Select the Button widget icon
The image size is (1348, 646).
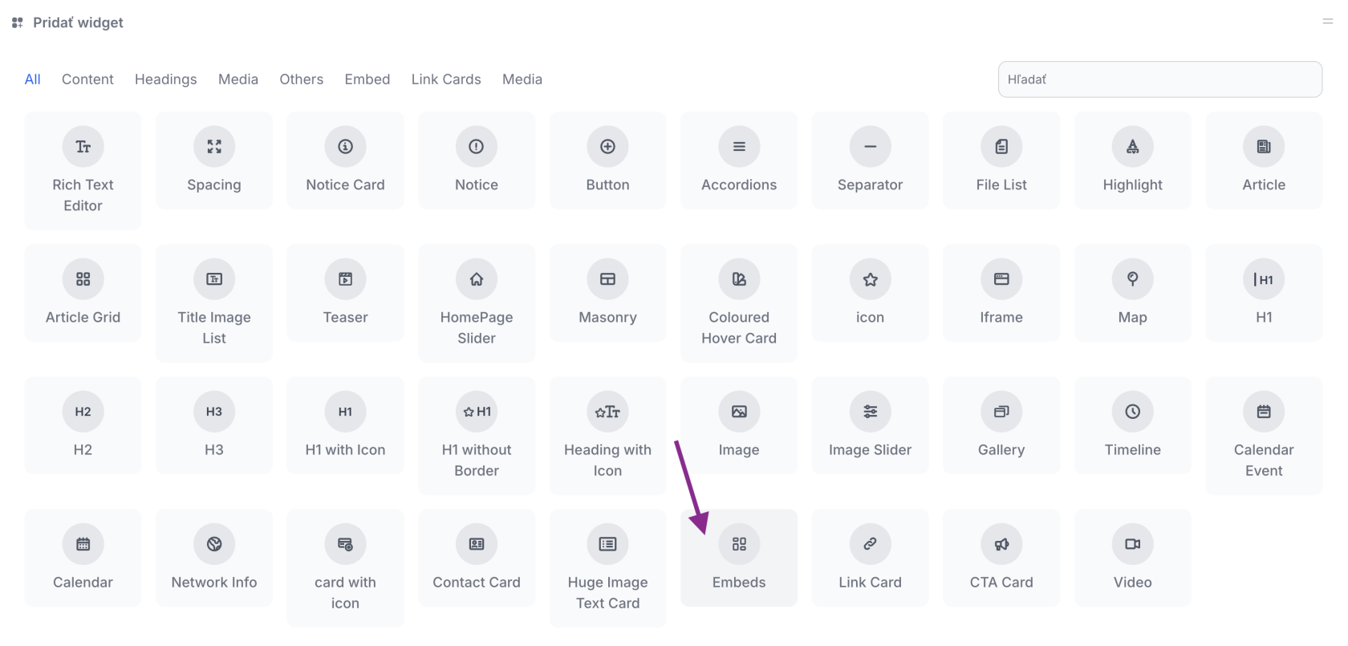(x=607, y=147)
